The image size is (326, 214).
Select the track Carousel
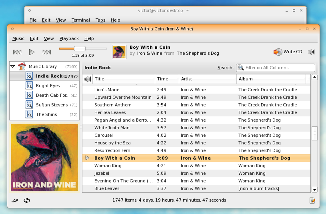point(196,135)
